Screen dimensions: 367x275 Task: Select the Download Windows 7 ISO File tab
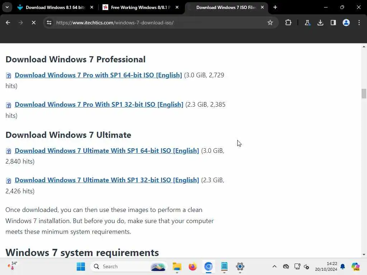pyautogui.click(x=226, y=8)
